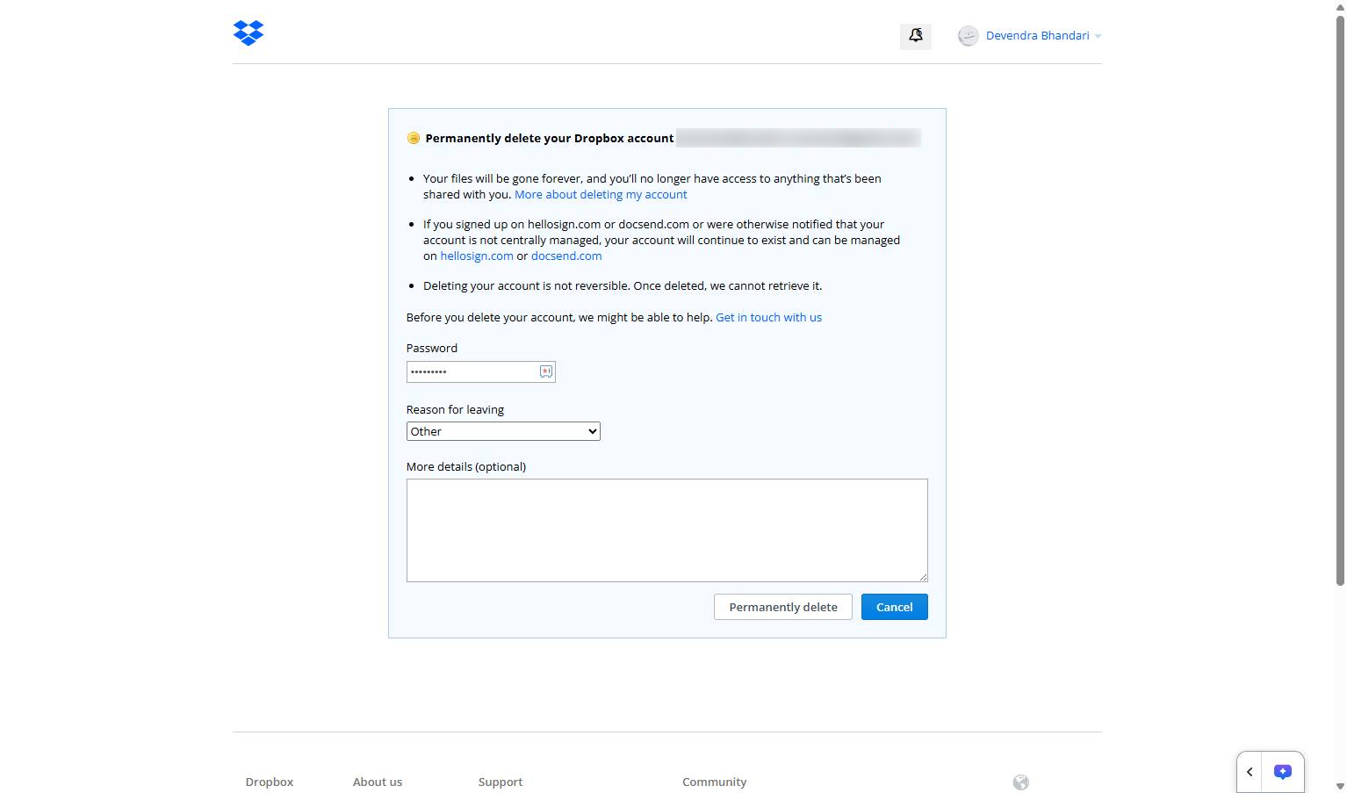
Task: Click the Permanently delete button
Action: (783, 607)
